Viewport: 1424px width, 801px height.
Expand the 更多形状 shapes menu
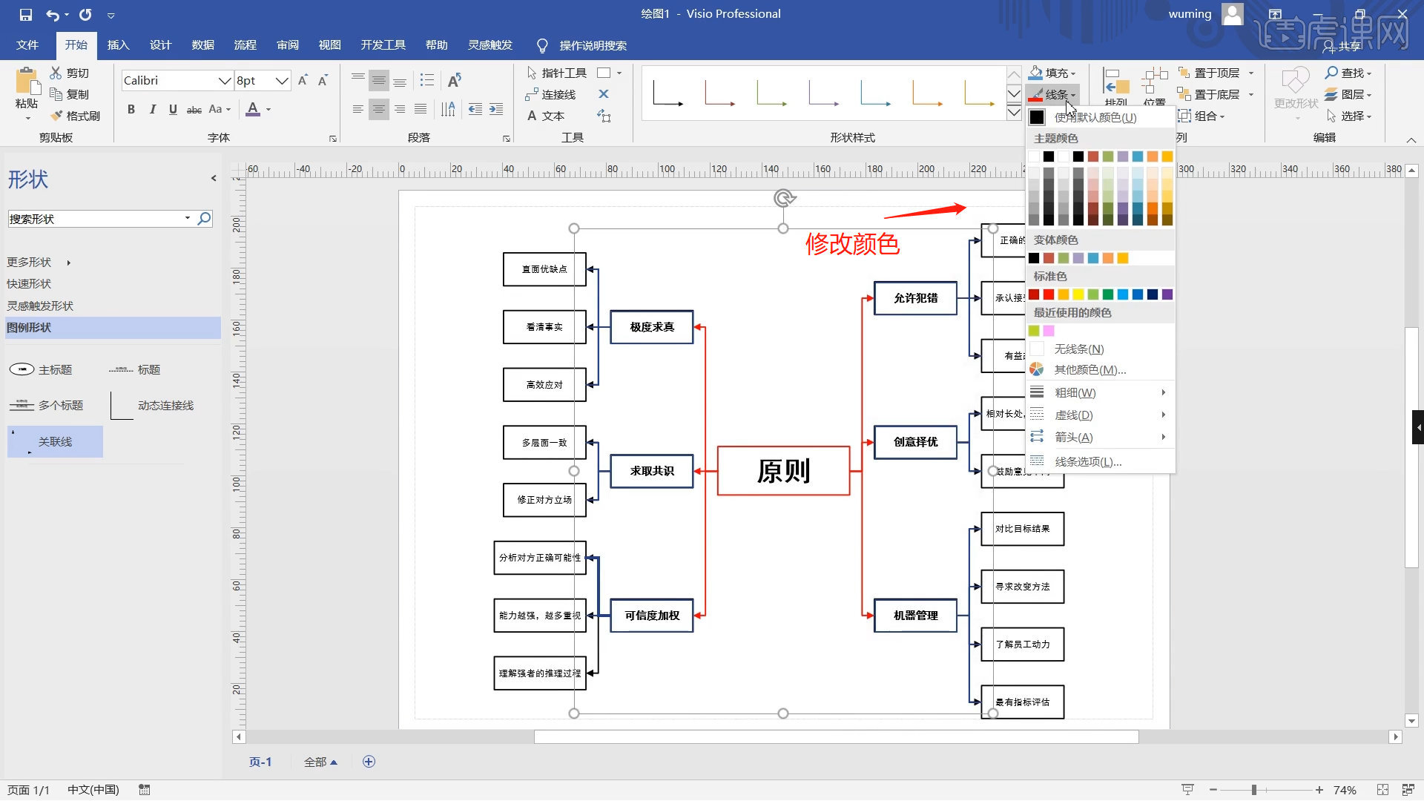coord(30,262)
